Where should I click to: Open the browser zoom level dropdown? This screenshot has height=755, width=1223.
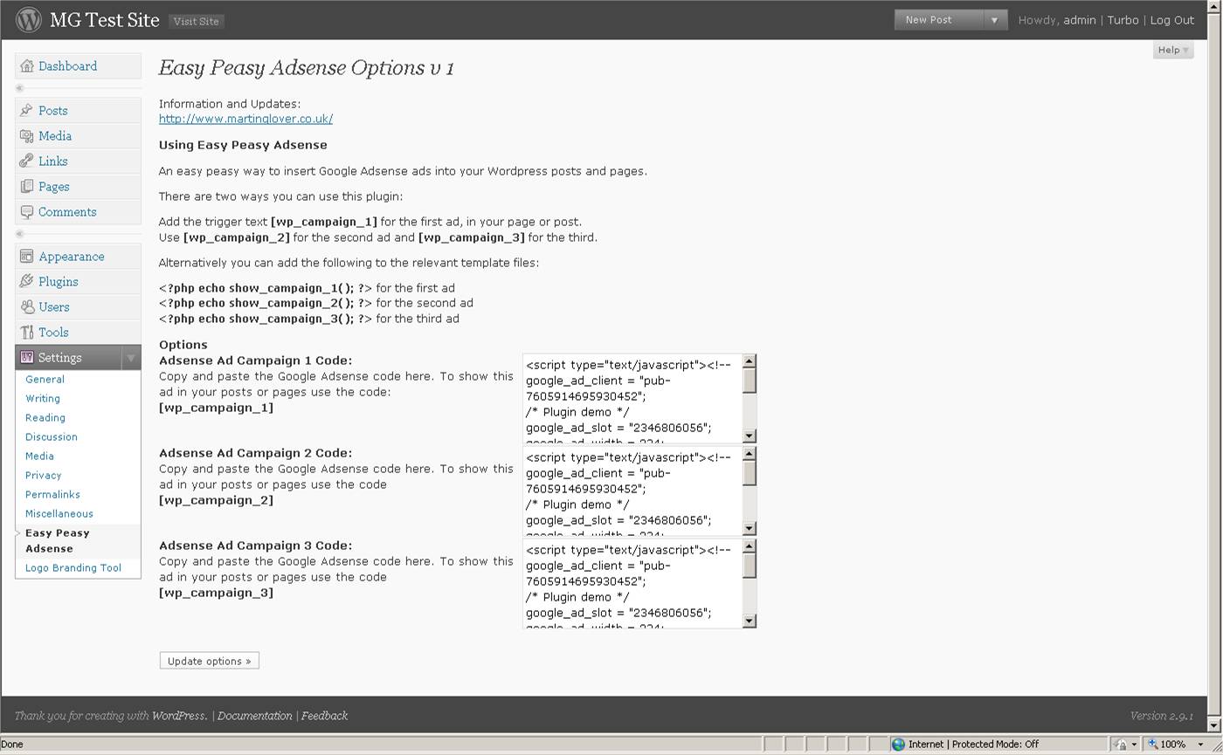pyautogui.click(x=1200, y=745)
